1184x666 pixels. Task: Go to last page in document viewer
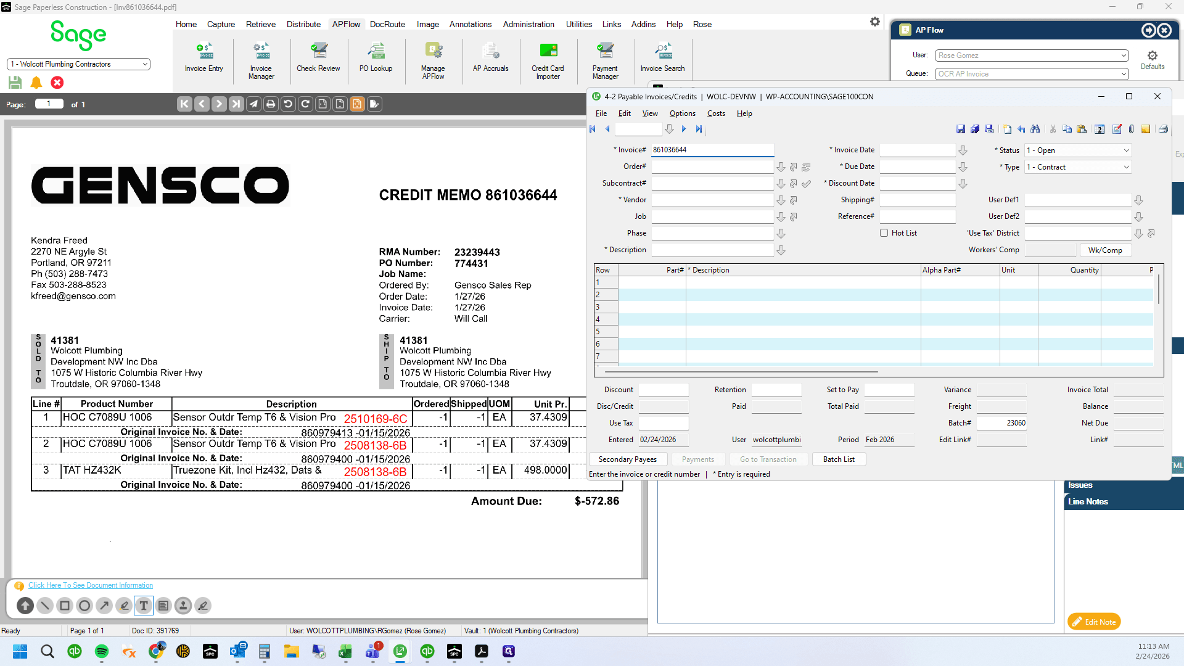(236, 104)
